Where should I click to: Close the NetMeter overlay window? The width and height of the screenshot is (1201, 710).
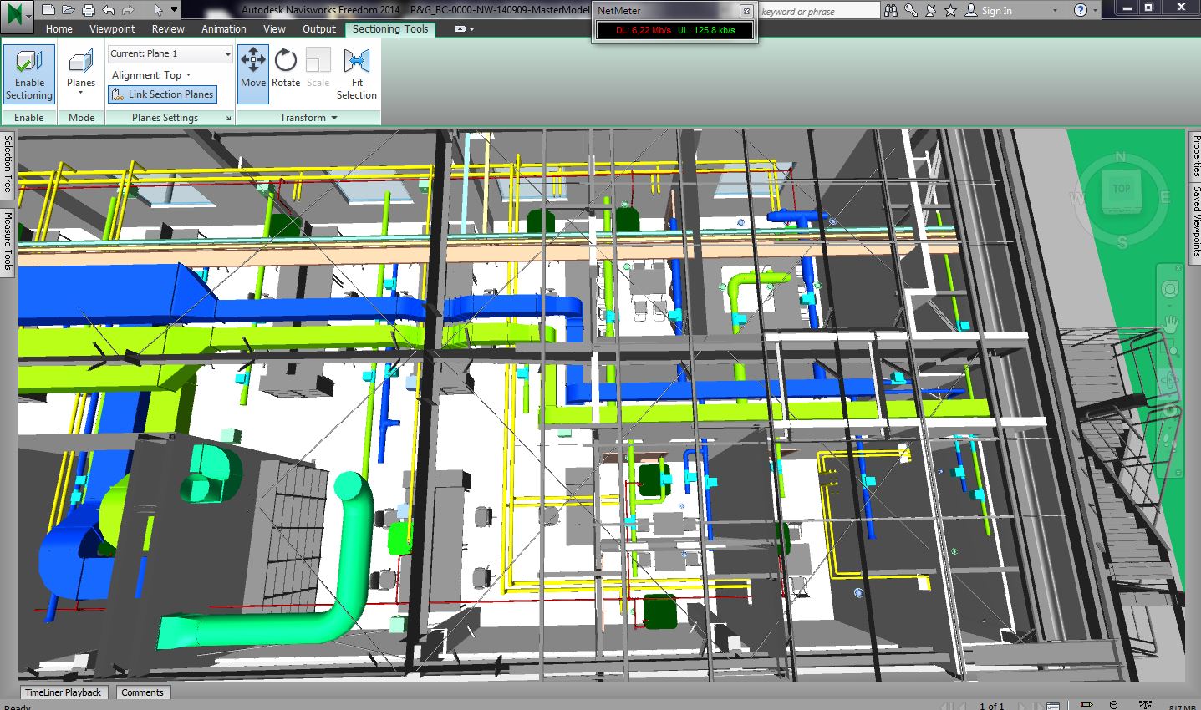[746, 11]
